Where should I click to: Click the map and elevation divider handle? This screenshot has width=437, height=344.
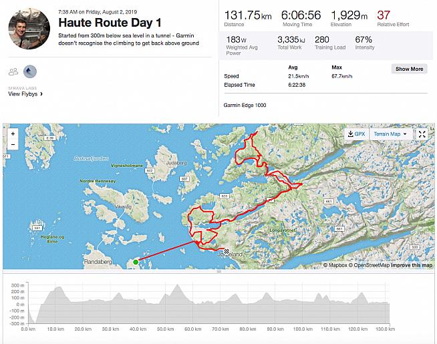[x=218, y=271]
